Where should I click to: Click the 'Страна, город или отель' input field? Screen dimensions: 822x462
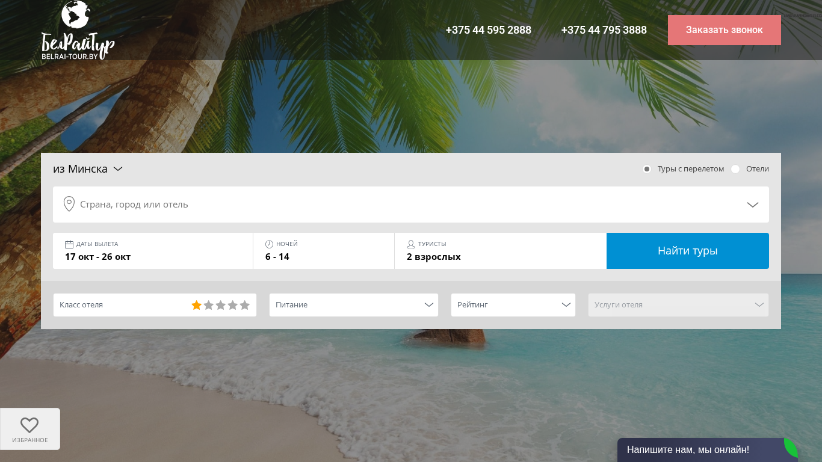point(411,205)
